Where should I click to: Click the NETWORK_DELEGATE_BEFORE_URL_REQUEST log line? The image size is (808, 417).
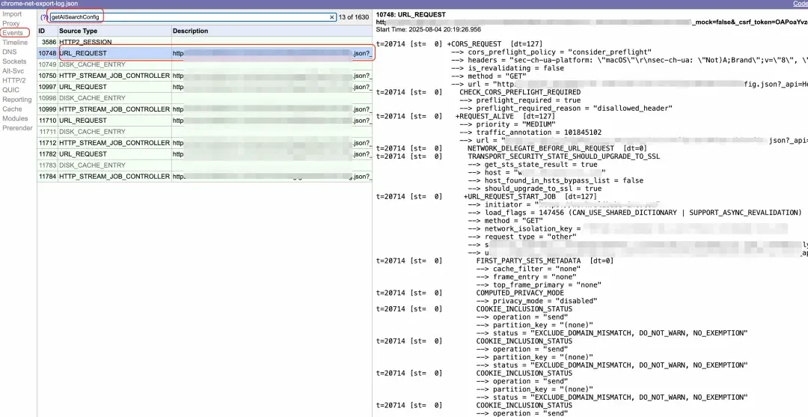click(557, 148)
